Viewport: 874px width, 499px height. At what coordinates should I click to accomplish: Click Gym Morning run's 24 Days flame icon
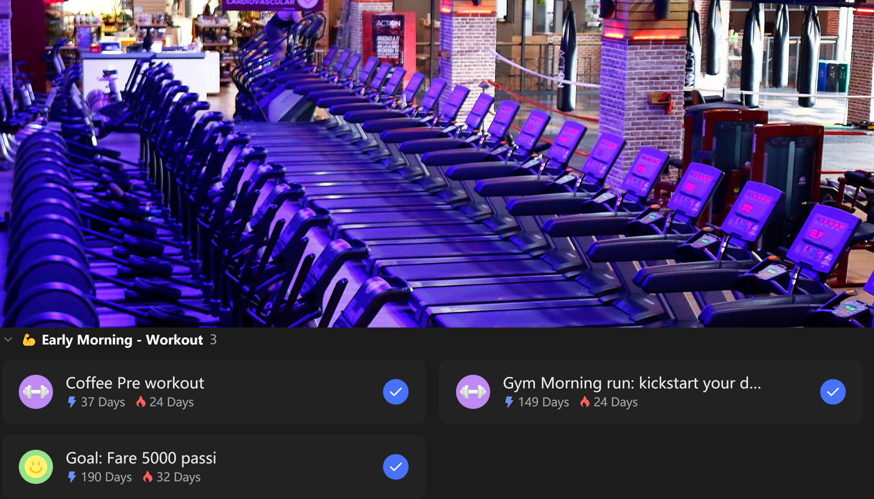(585, 402)
